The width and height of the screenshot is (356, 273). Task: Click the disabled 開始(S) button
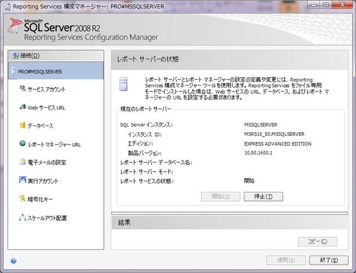point(221,196)
